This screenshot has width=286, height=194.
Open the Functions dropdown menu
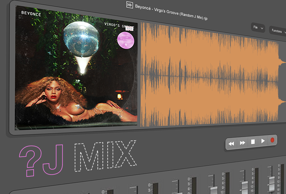(x=278, y=31)
